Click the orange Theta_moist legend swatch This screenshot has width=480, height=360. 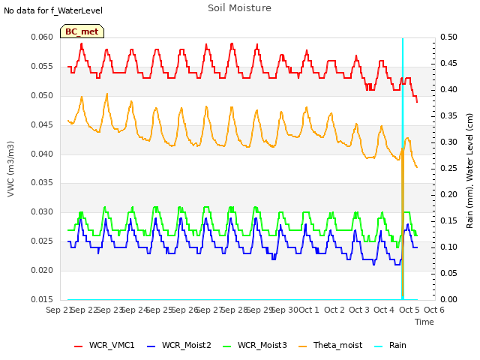pos(302,346)
